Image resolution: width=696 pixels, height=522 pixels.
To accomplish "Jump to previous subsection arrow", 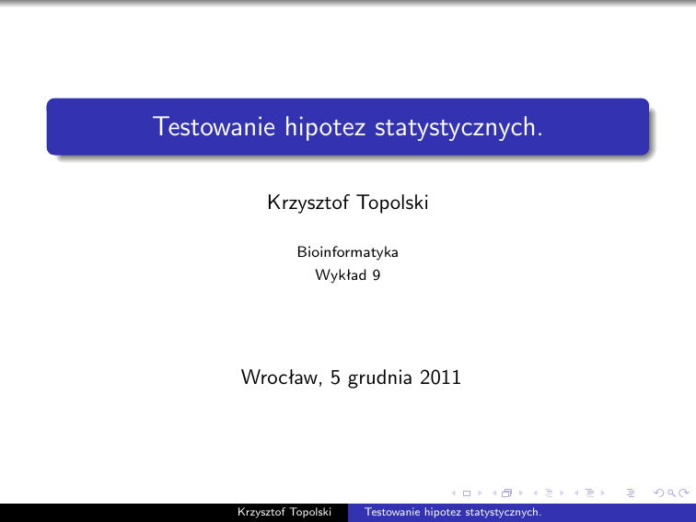I will 535,493.
